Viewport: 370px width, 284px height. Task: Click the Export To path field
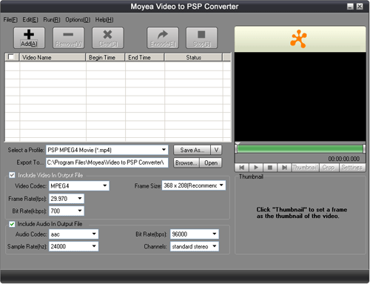tap(107, 162)
